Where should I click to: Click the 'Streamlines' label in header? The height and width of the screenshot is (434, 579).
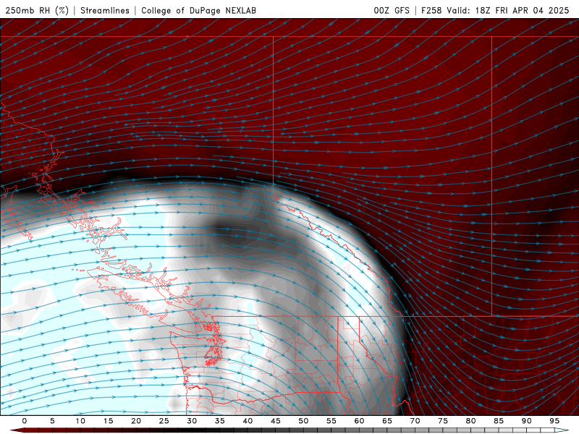point(105,10)
